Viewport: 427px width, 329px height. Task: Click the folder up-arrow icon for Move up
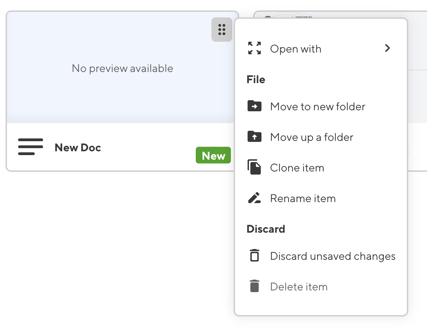coord(255,137)
